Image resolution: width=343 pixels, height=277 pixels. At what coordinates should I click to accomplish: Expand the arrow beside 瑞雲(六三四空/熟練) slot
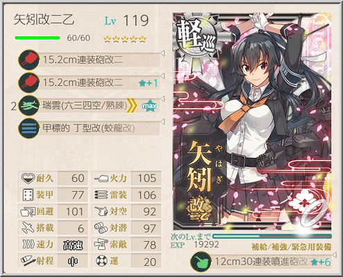coord(162,99)
